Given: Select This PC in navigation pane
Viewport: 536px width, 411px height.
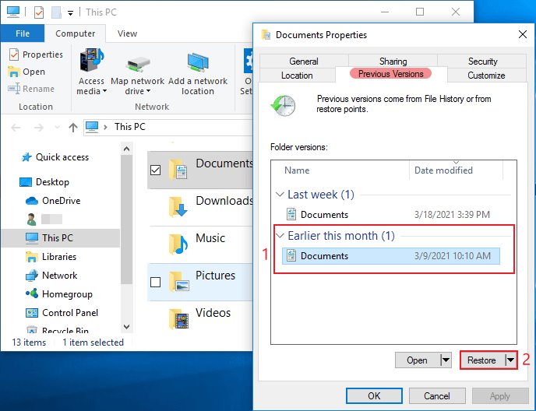Looking at the screenshot, I should [x=61, y=237].
